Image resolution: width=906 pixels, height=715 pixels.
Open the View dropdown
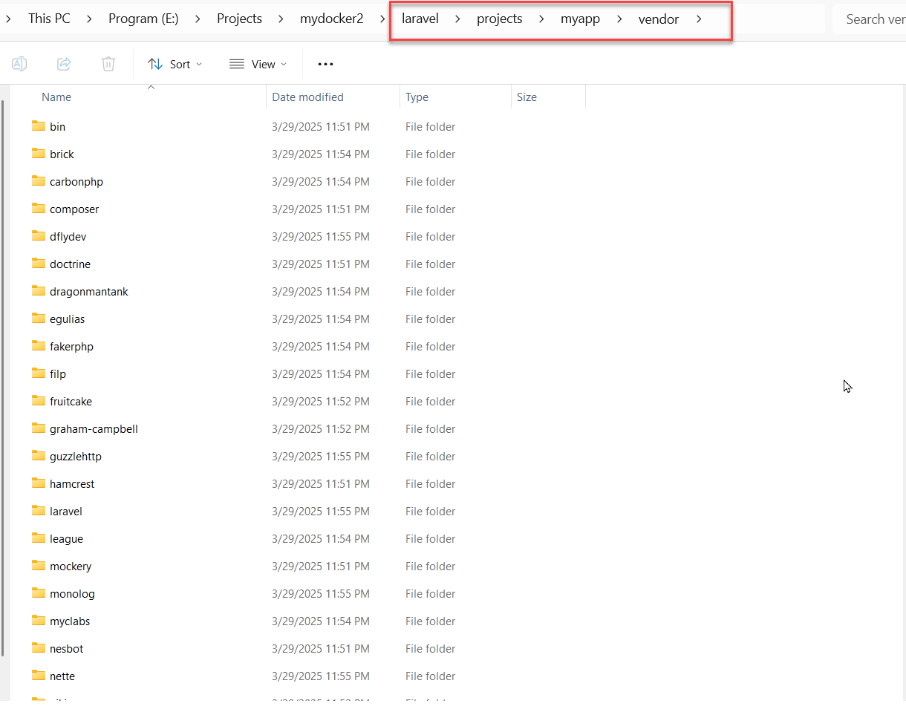pos(257,64)
